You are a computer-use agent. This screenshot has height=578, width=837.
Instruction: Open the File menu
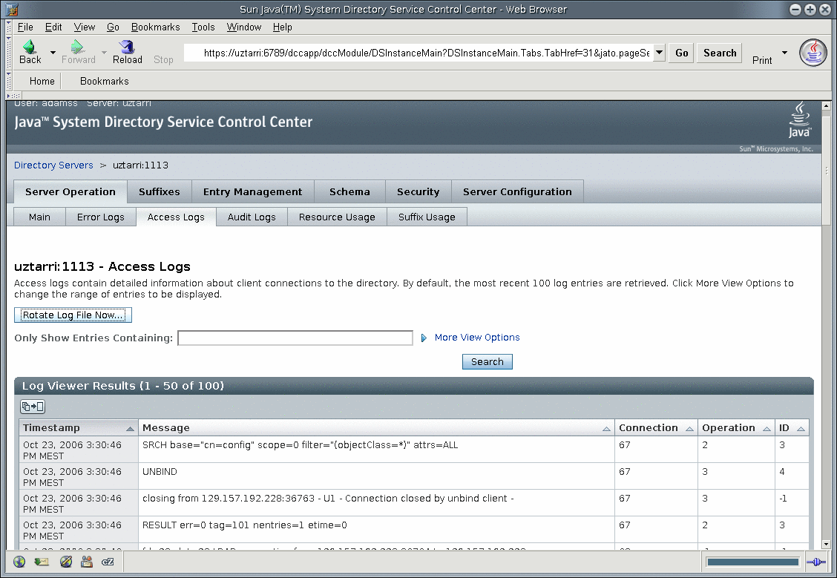point(25,27)
